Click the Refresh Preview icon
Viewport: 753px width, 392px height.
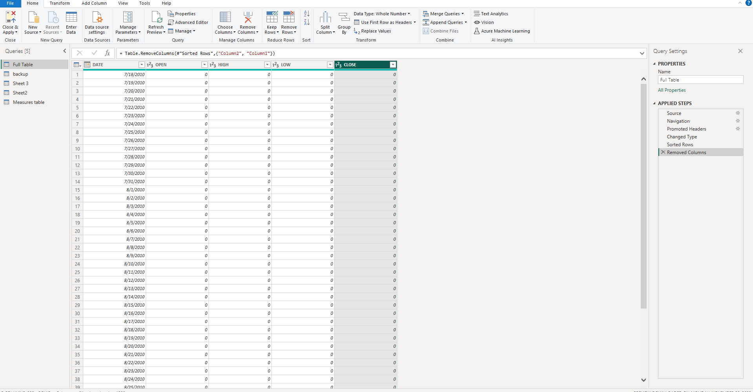click(x=156, y=18)
